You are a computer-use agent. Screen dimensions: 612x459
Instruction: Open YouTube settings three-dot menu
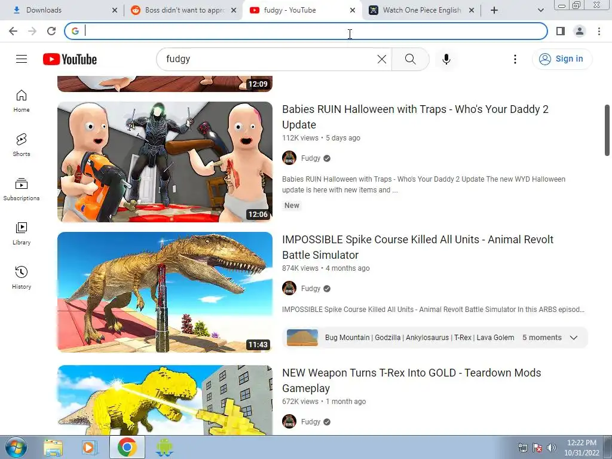[x=515, y=59]
